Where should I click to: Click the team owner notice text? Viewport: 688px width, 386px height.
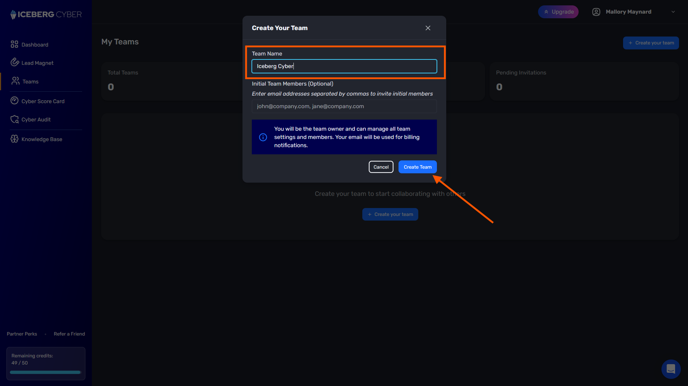pyautogui.click(x=347, y=137)
